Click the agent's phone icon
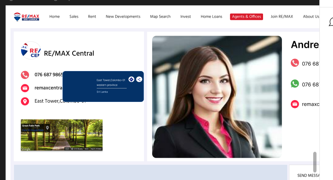 295,63
